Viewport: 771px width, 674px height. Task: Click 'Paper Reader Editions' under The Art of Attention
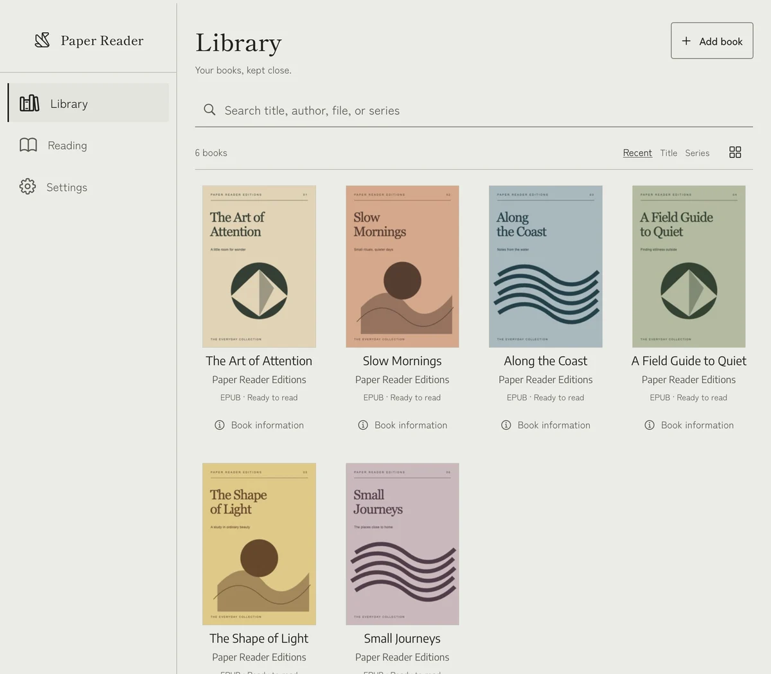259,380
